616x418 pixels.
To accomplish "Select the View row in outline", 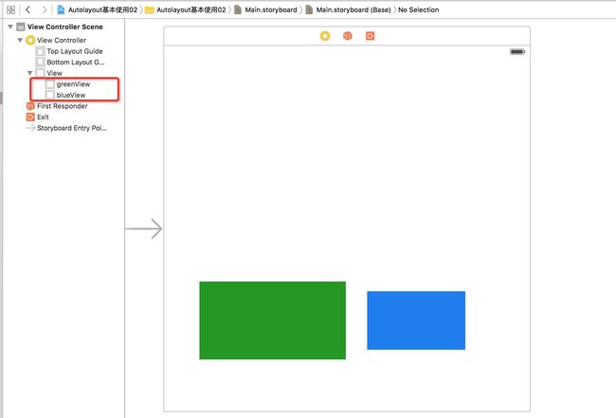I will click(x=54, y=73).
